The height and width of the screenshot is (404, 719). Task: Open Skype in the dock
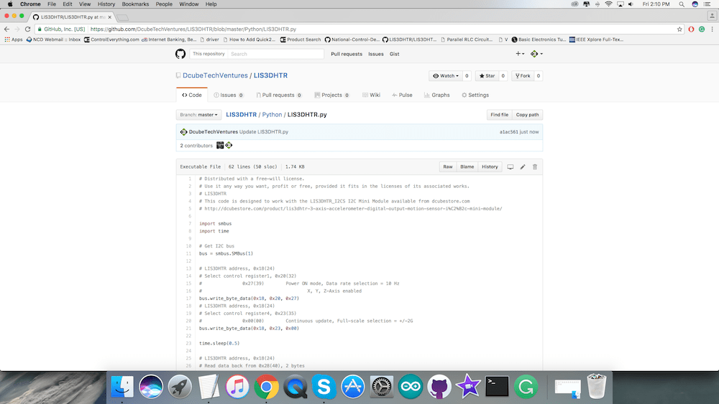[324, 387]
